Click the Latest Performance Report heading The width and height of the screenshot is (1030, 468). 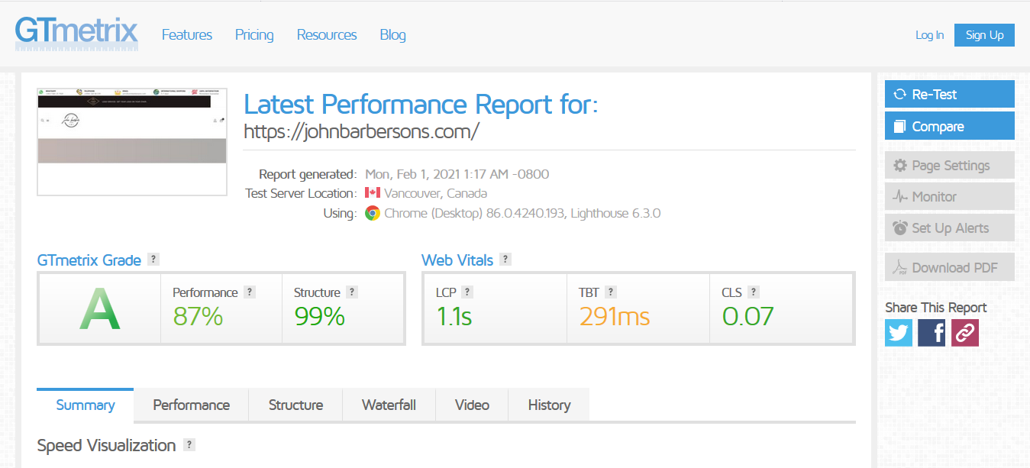coord(421,104)
